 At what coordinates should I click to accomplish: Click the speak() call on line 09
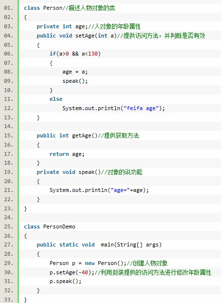75,81
